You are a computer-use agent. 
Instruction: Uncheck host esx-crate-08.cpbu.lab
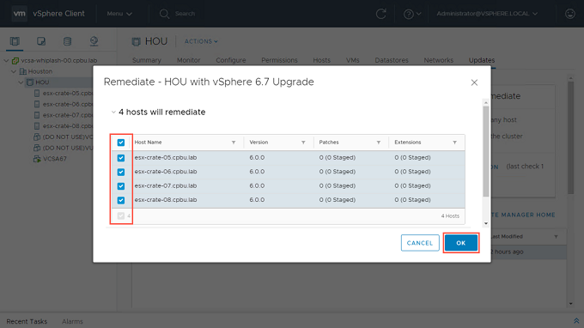pyautogui.click(x=121, y=200)
